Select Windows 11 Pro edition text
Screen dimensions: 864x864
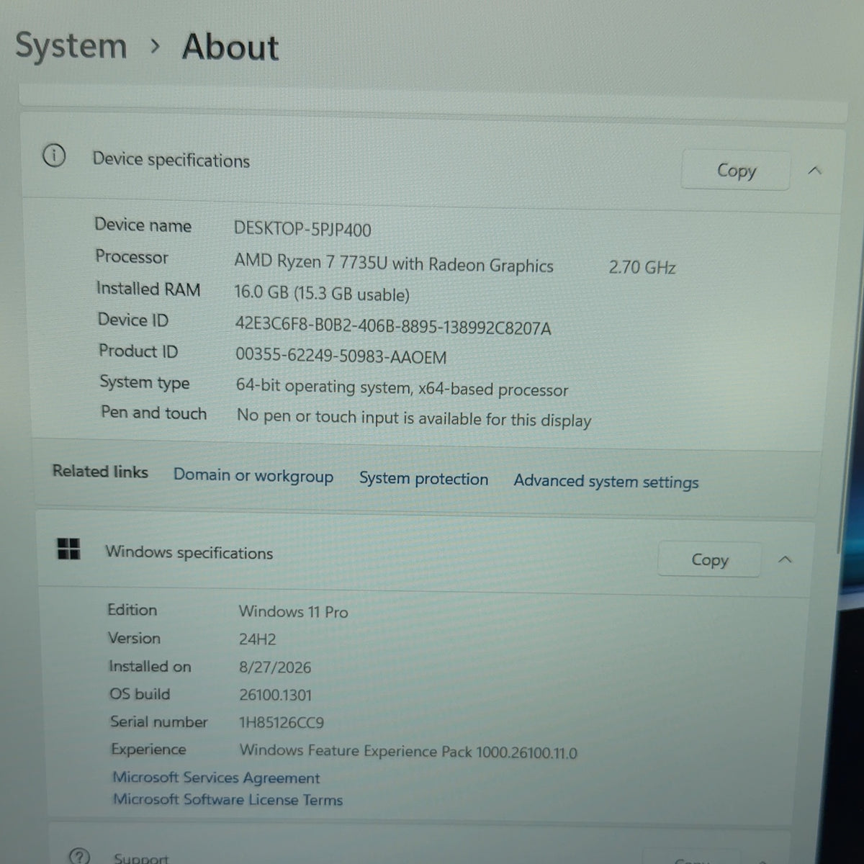click(293, 612)
